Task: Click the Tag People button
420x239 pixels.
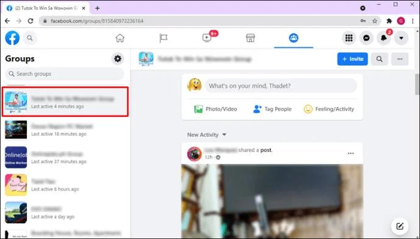Action: (x=272, y=109)
